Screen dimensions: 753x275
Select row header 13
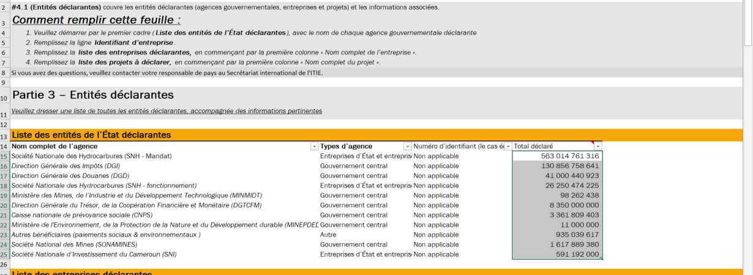pyautogui.click(x=4, y=136)
